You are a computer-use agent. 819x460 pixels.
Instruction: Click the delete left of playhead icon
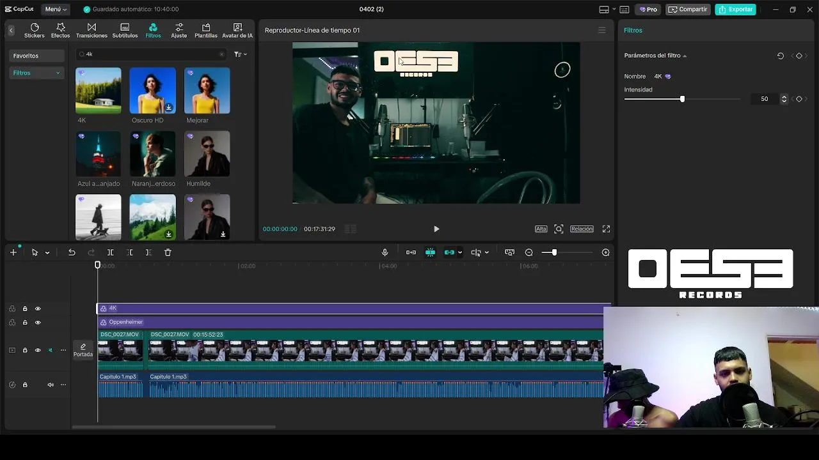pyautogui.click(x=130, y=252)
